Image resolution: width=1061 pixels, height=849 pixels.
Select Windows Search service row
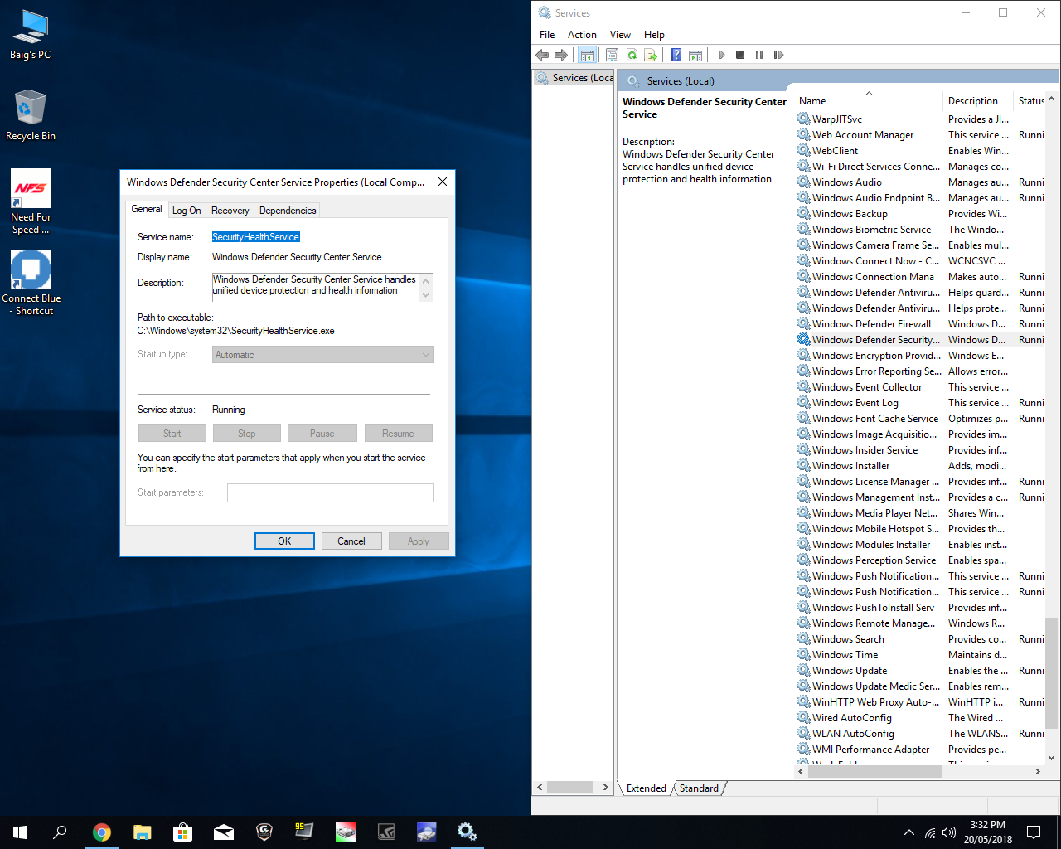[920, 639]
